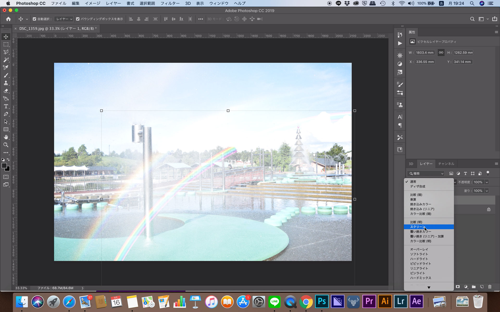The image size is (500, 312).
Task: Open the Adjustments panel icon
Action: click(400, 64)
